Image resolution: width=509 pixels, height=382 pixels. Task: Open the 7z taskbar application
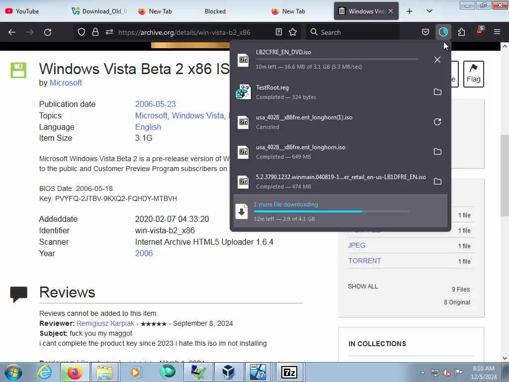[x=289, y=372]
